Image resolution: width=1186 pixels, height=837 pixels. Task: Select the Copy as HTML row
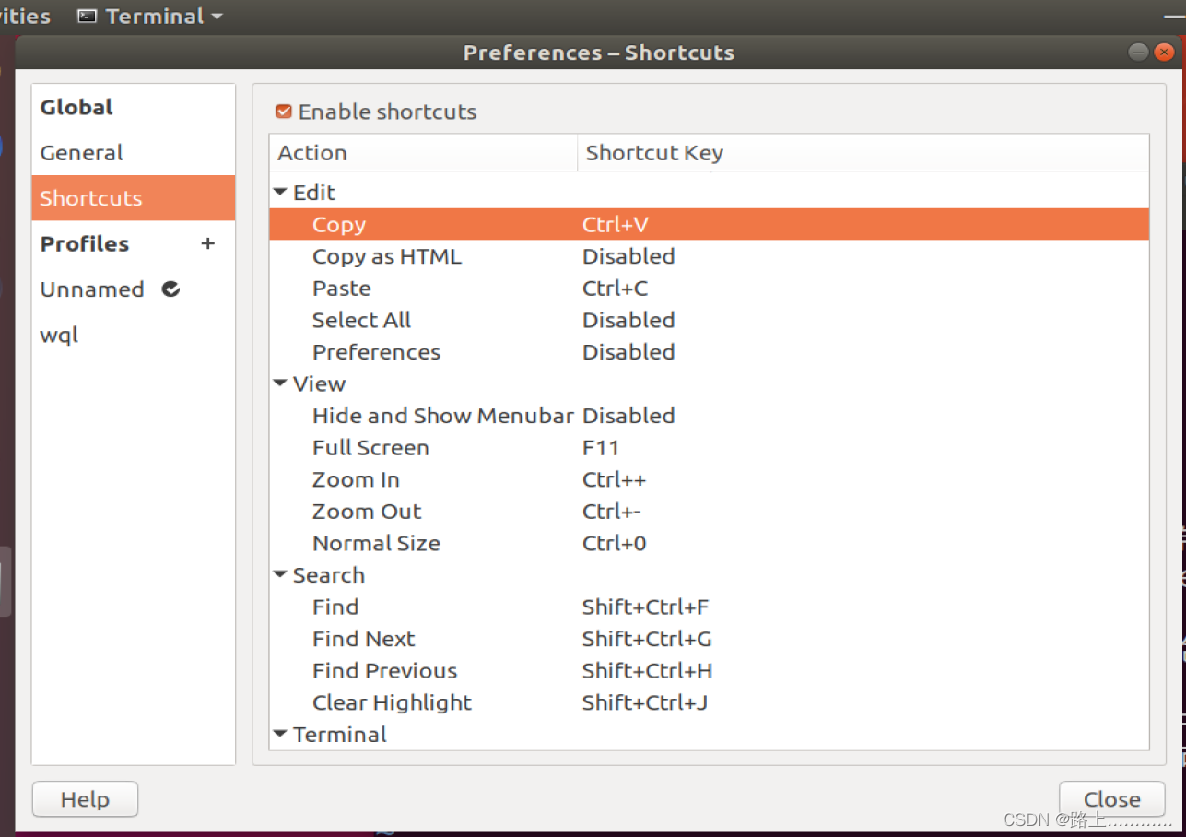click(x=709, y=256)
